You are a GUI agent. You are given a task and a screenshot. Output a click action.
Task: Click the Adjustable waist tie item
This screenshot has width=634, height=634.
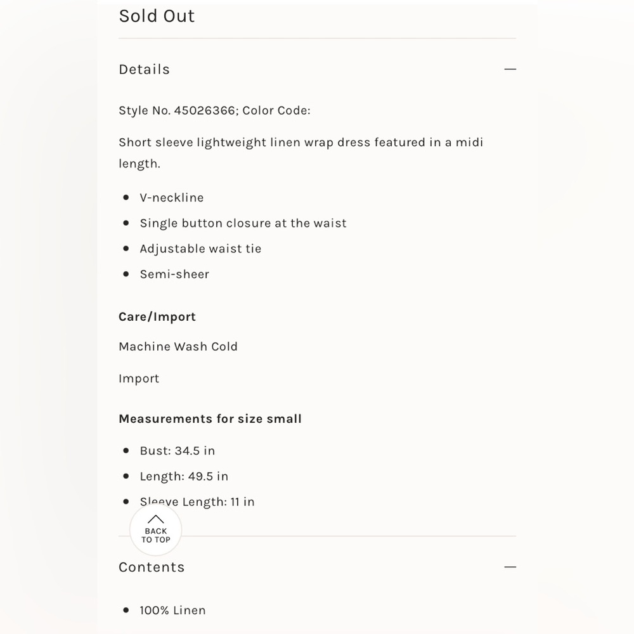click(x=200, y=249)
